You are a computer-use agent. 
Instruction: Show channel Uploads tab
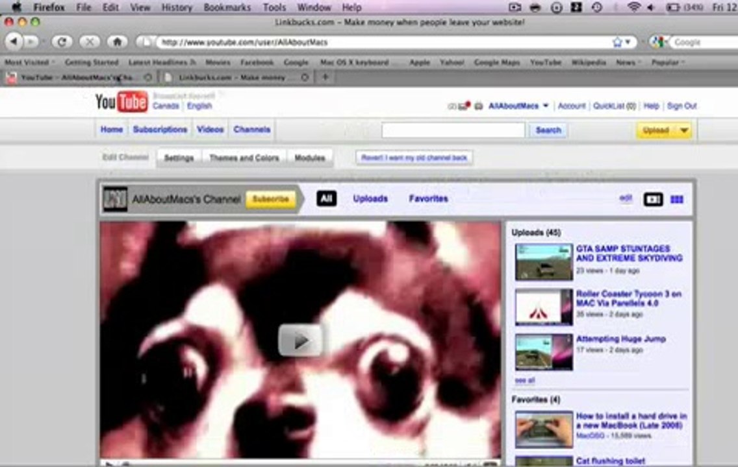pos(370,198)
